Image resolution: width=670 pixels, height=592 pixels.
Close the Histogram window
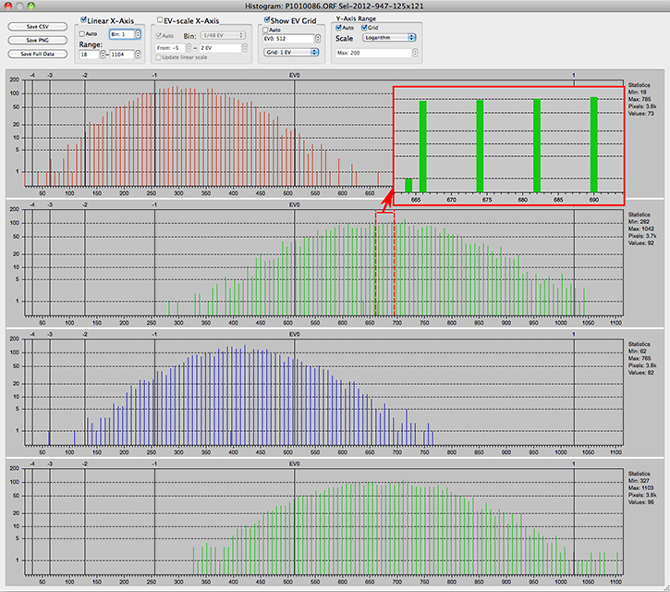coord(8,6)
